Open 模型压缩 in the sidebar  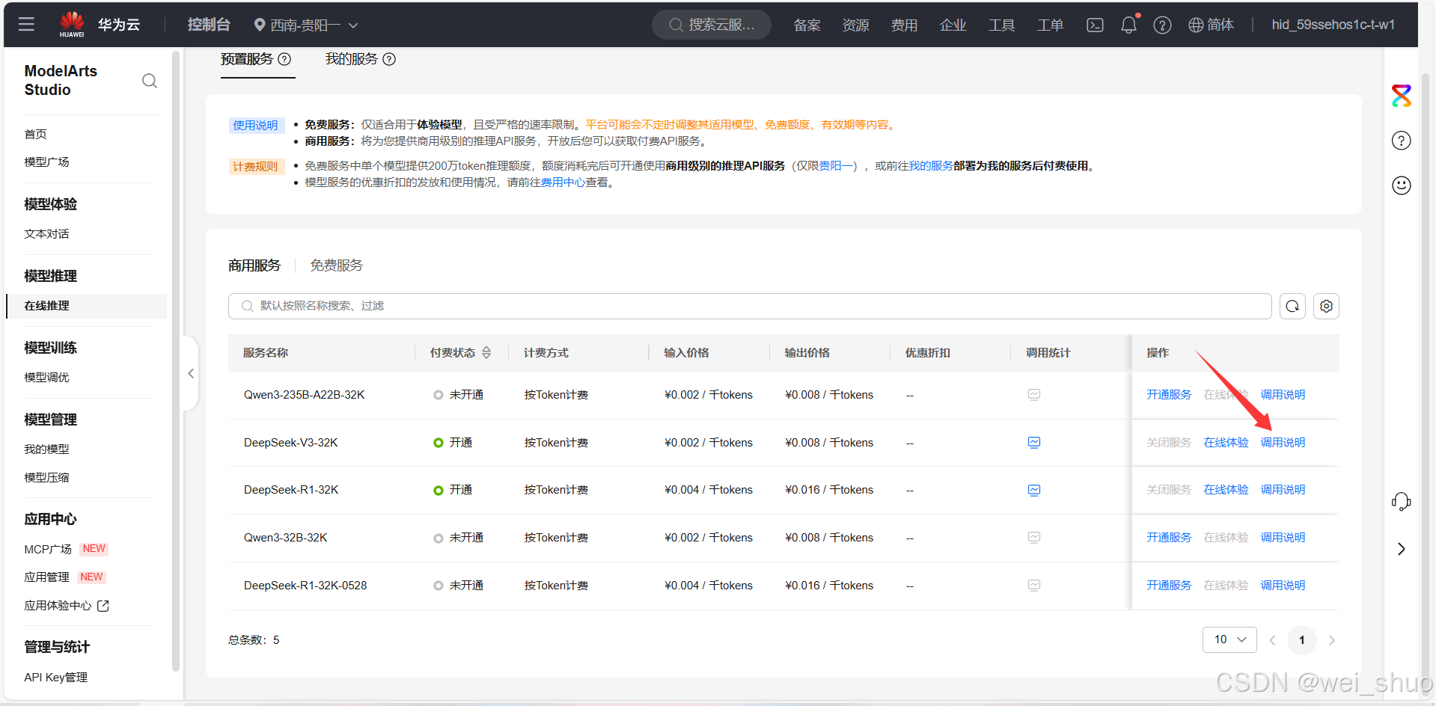[x=46, y=478]
